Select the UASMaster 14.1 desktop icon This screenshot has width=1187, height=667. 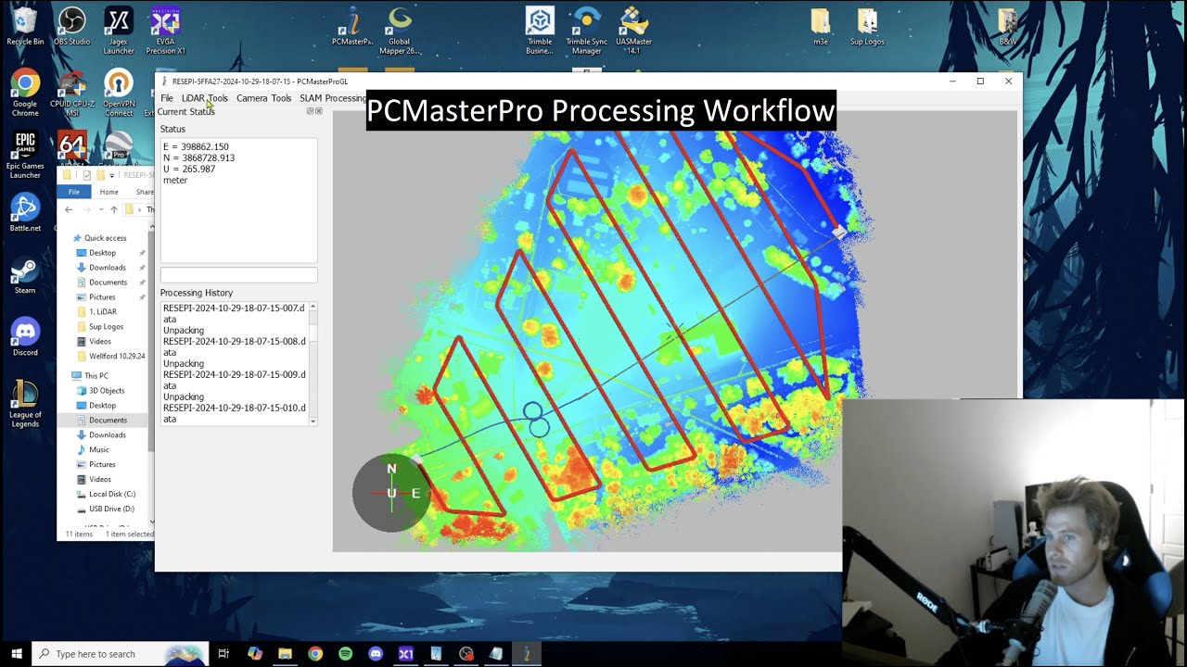[x=633, y=31]
